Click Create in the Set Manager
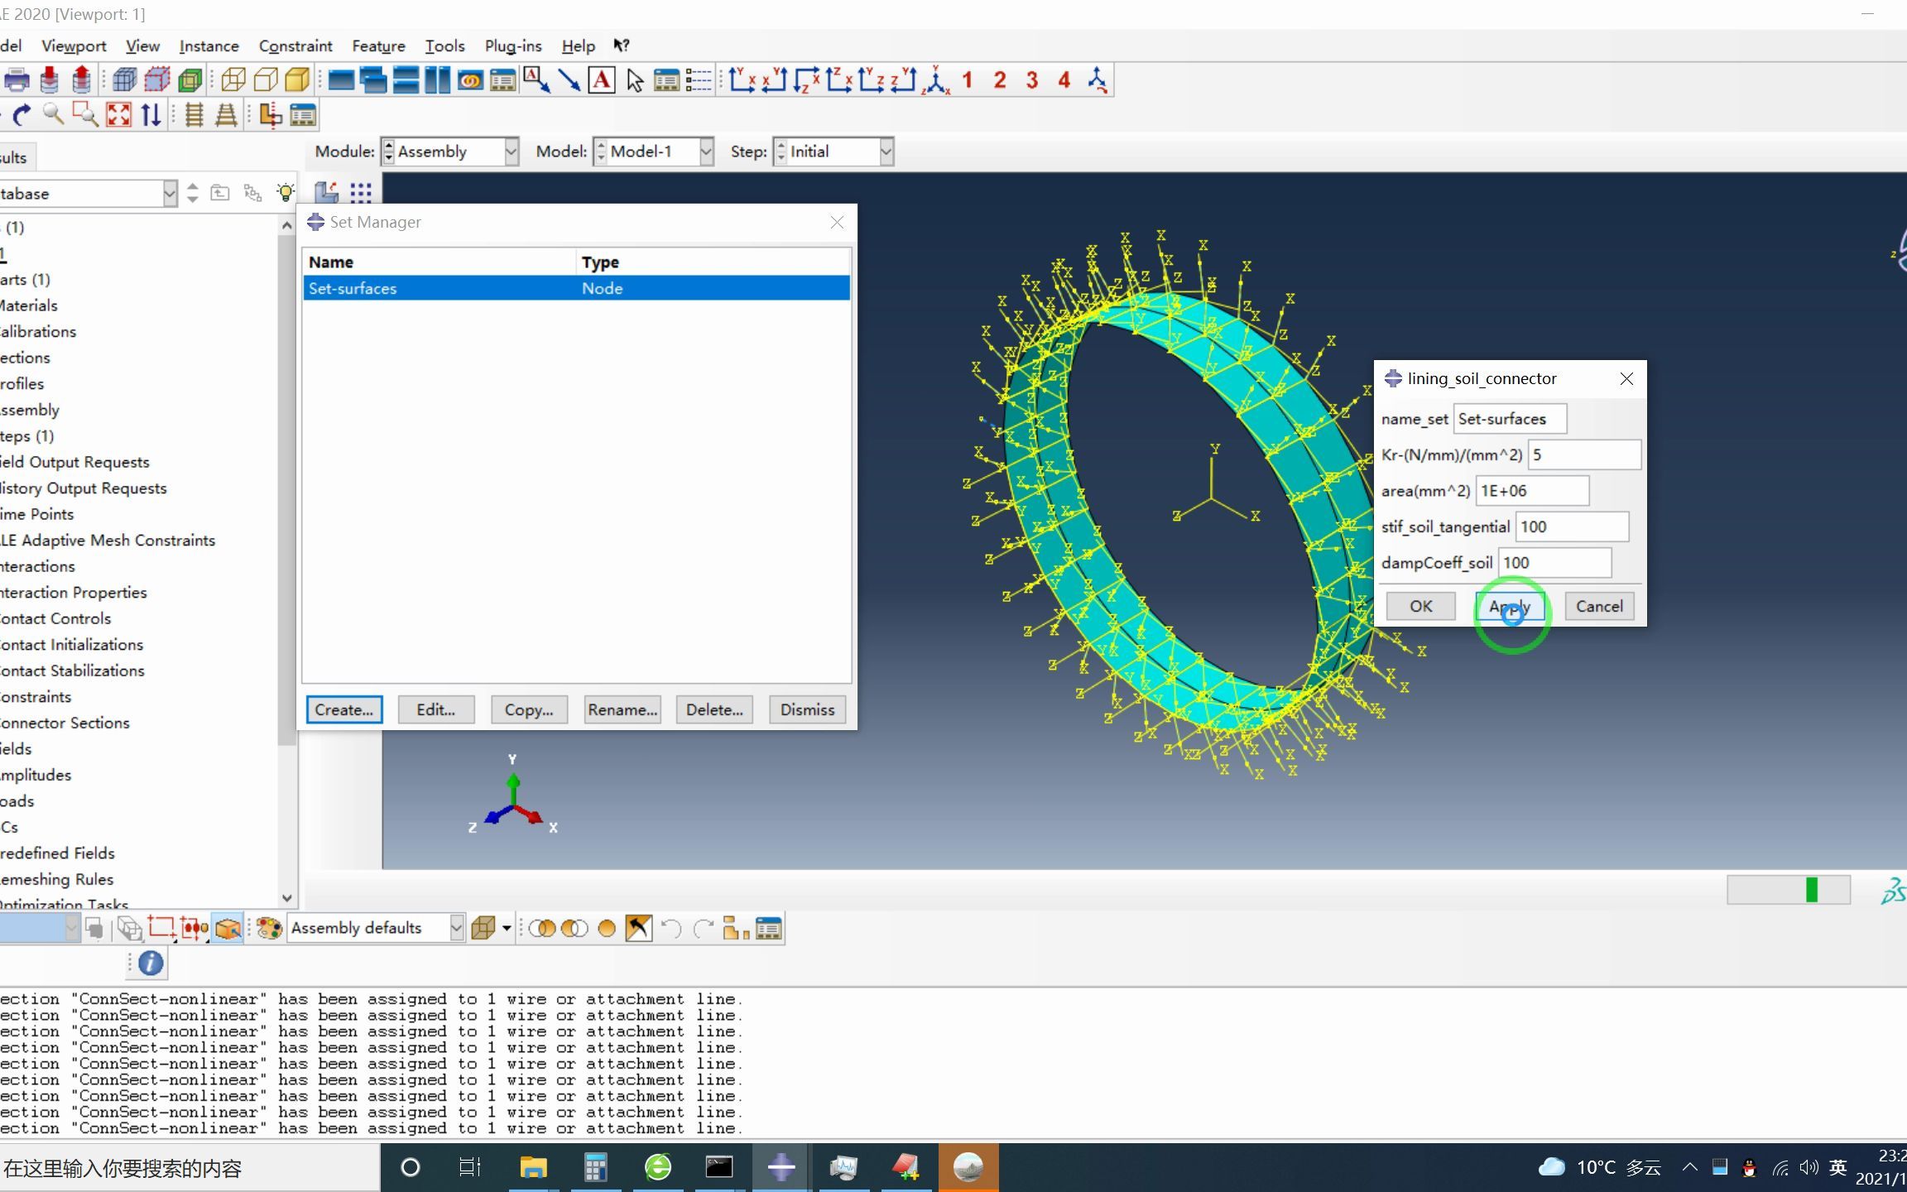The width and height of the screenshot is (1907, 1192). [343, 709]
